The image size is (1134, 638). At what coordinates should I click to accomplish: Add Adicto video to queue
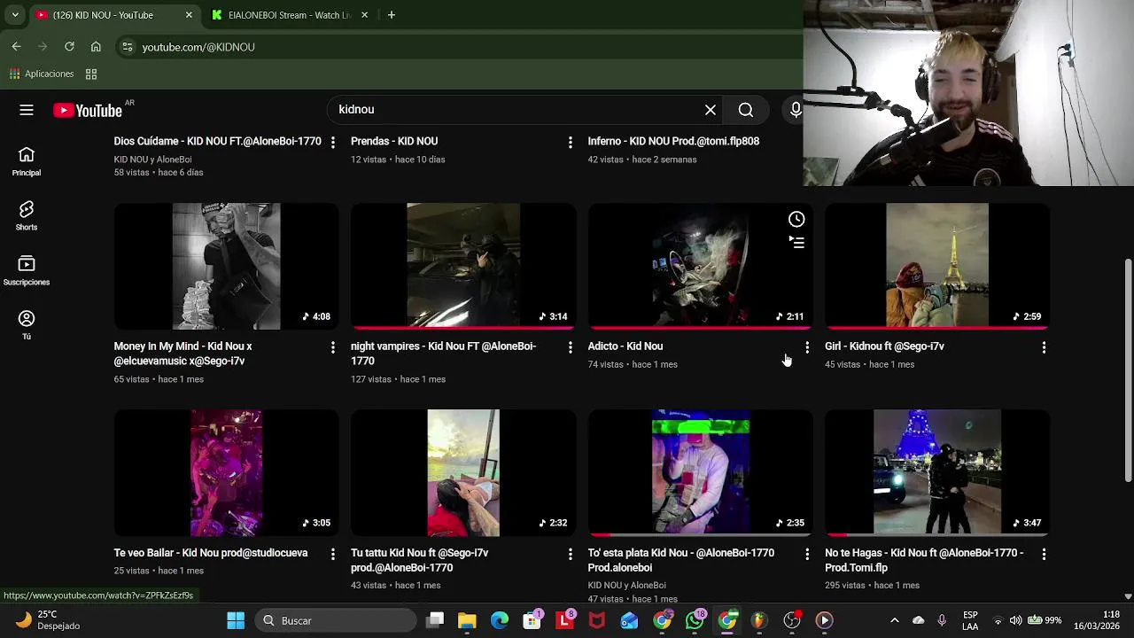[796, 242]
